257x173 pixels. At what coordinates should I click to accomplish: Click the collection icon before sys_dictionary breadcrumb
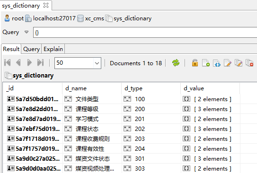[x=109, y=18]
